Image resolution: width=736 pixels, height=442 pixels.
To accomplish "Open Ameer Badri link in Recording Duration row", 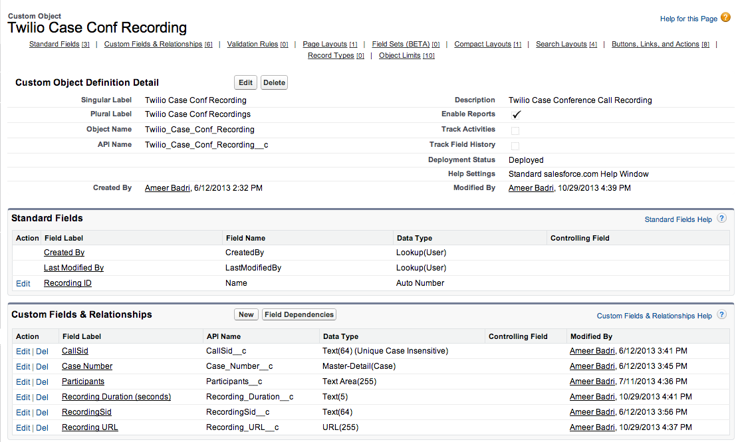I will pos(592,397).
